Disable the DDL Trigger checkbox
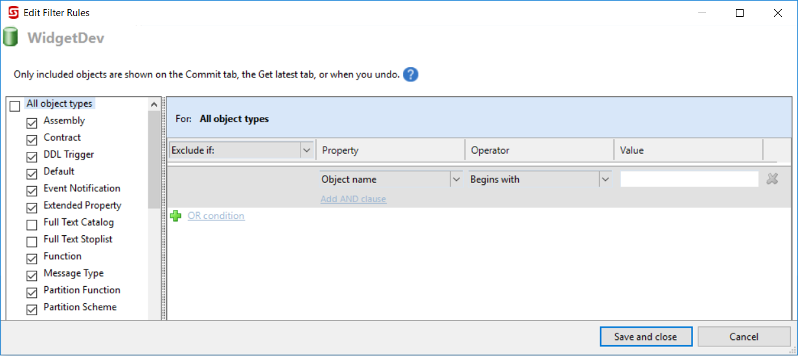The width and height of the screenshot is (798, 356). pos(32,156)
